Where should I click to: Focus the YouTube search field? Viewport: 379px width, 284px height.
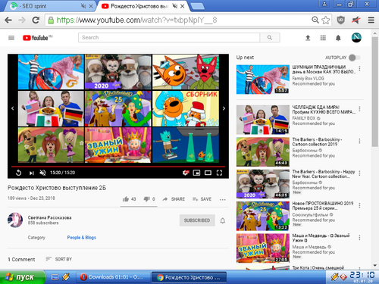(169, 38)
